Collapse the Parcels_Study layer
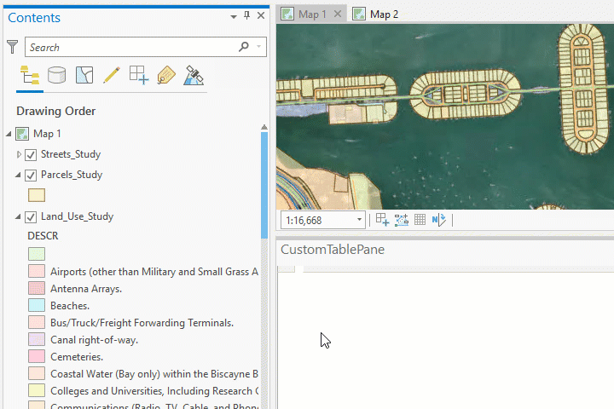The width and height of the screenshot is (614, 409). (18, 175)
